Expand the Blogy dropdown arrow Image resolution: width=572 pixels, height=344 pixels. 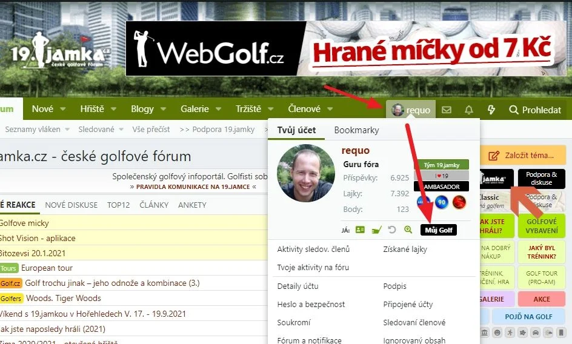[163, 109]
